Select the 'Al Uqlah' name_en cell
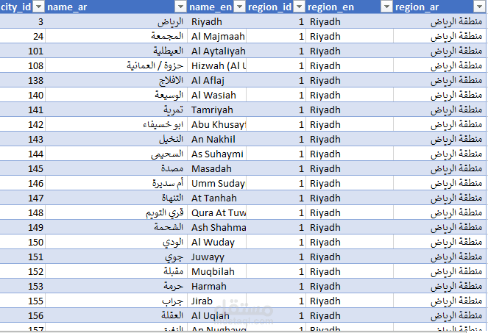488x333 pixels. coord(216,315)
